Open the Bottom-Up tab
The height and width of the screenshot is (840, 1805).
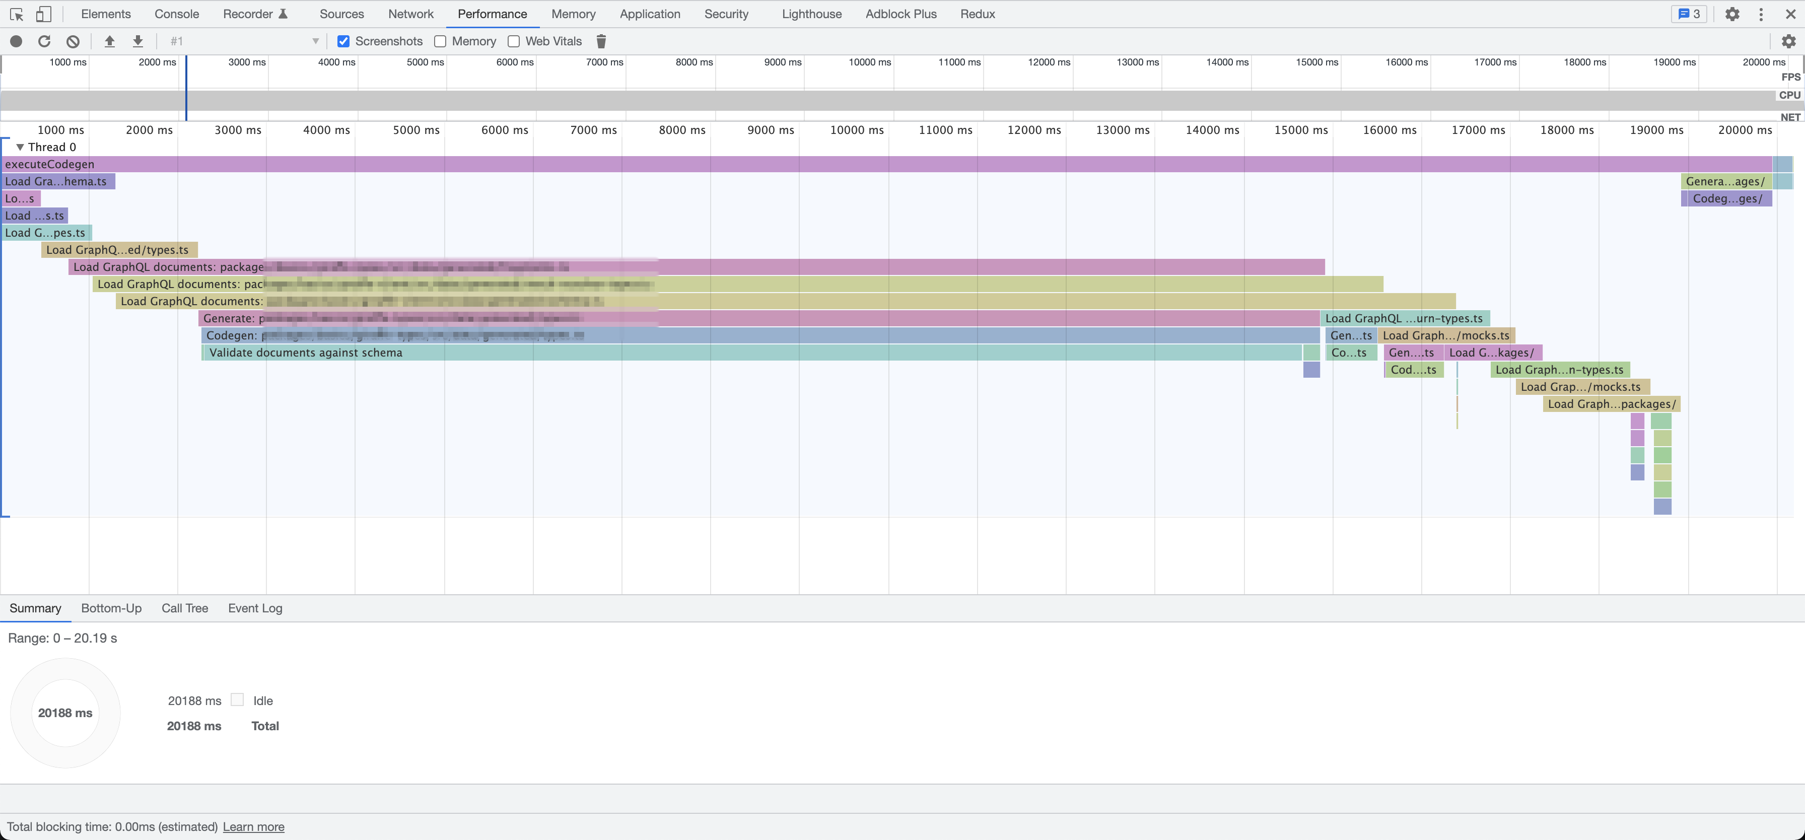pyautogui.click(x=111, y=608)
